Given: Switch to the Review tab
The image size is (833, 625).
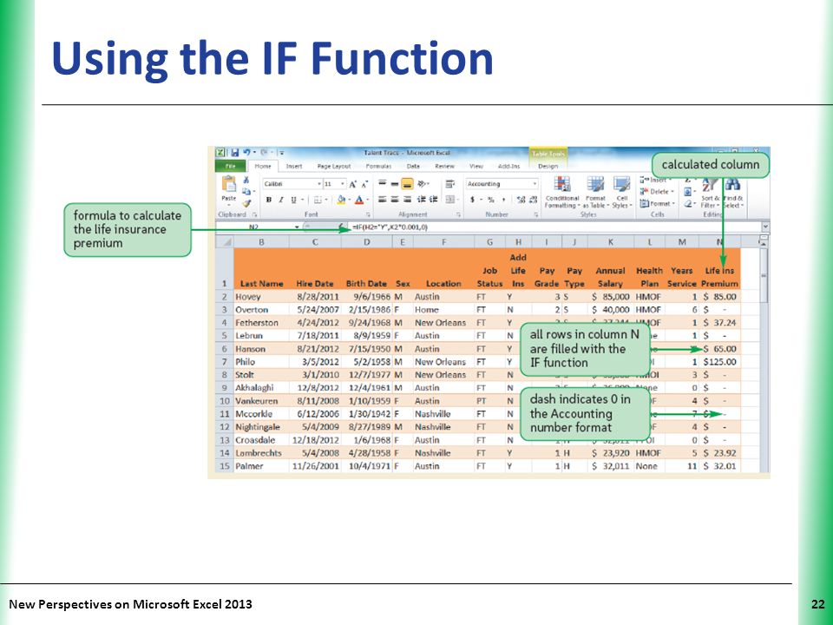Looking at the screenshot, I should click(x=444, y=167).
